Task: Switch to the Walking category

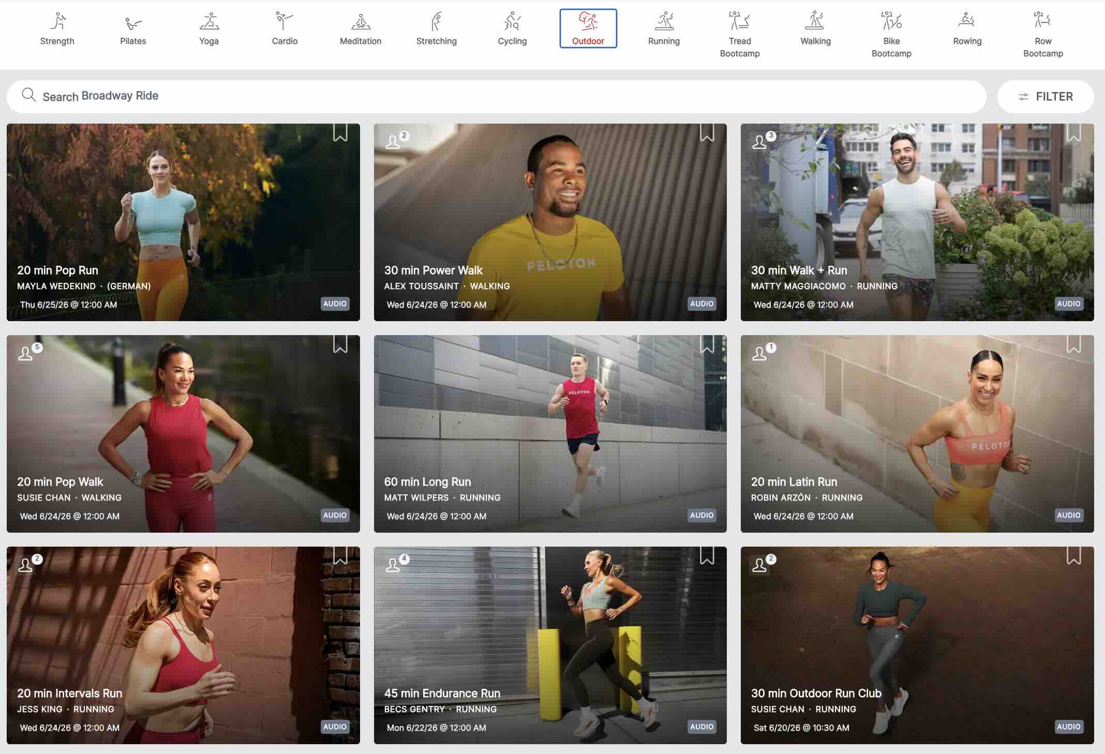Action: point(816,28)
